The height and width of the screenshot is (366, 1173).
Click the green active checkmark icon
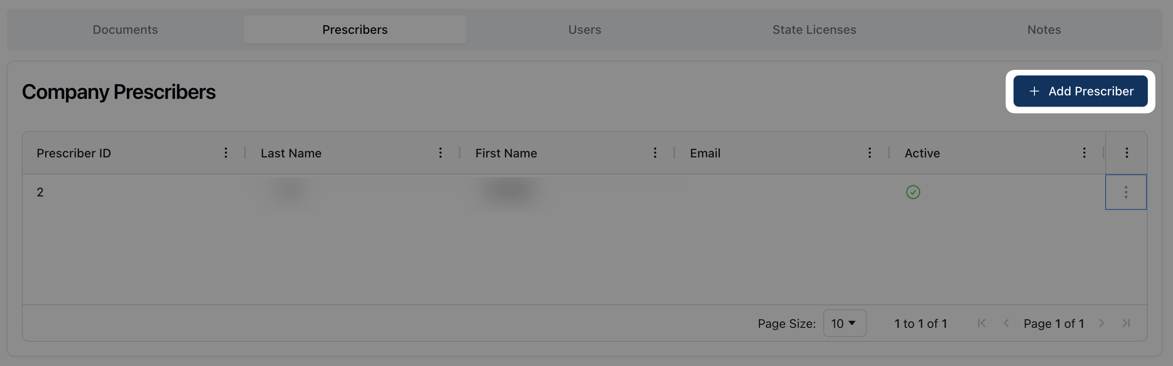click(x=912, y=192)
